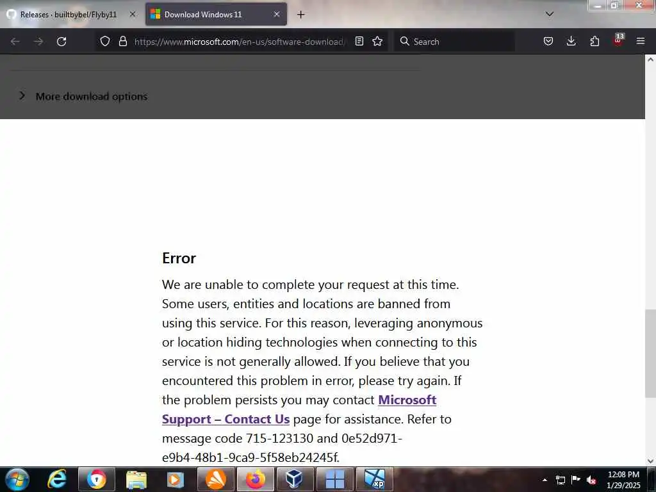The image size is (656, 492).
Task: Focus the URL address bar
Action: point(240,42)
